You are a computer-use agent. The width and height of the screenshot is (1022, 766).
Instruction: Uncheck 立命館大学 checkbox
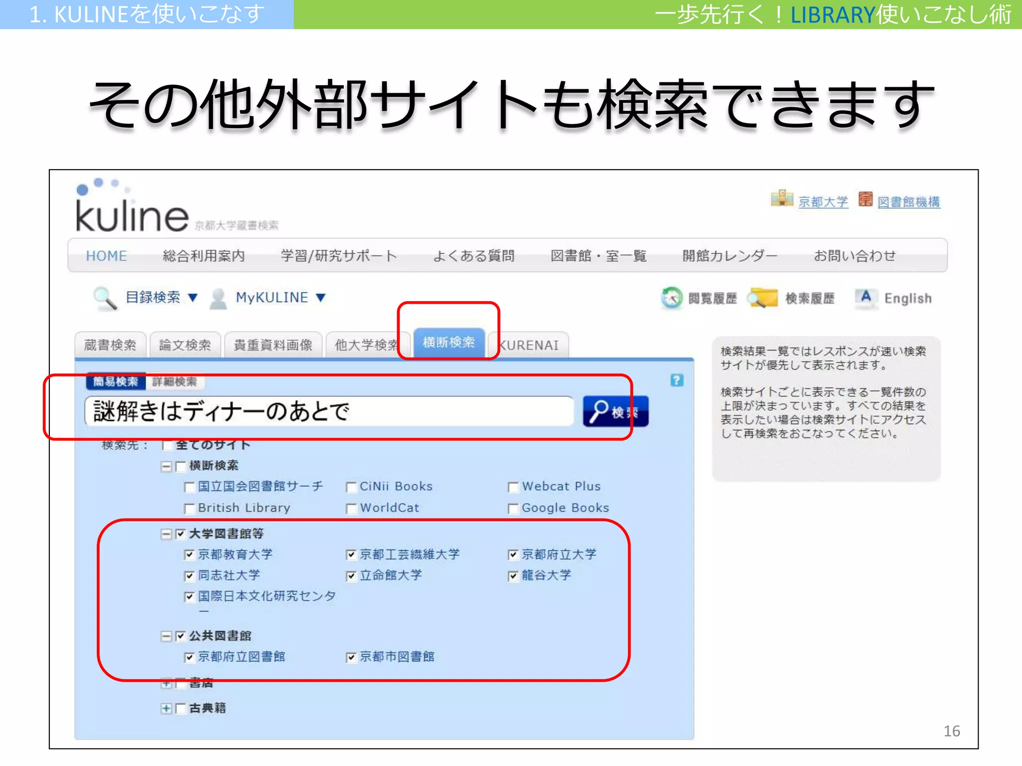tap(351, 576)
